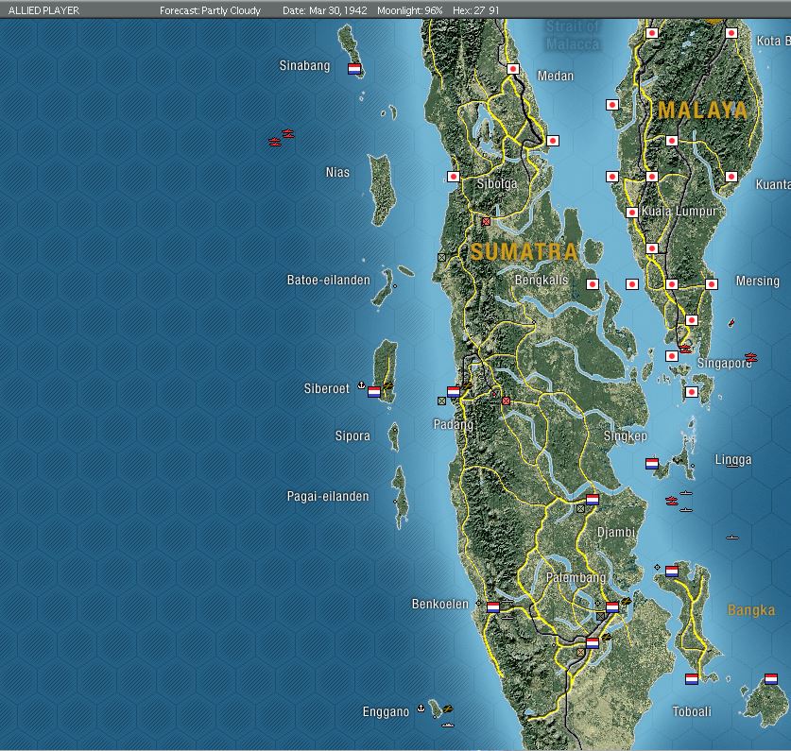Click the red aircraft icon southeast of Mersing
Image resolution: width=791 pixels, height=751 pixels.
pyautogui.click(x=731, y=322)
